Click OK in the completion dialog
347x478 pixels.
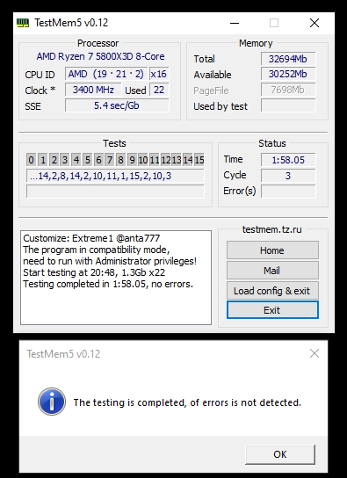pyautogui.click(x=280, y=454)
